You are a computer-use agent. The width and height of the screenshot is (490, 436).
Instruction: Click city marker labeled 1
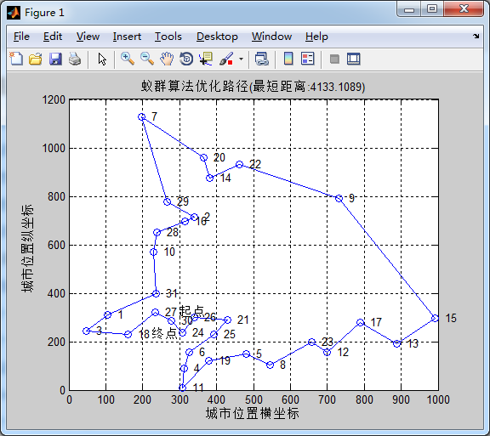pos(107,314)
